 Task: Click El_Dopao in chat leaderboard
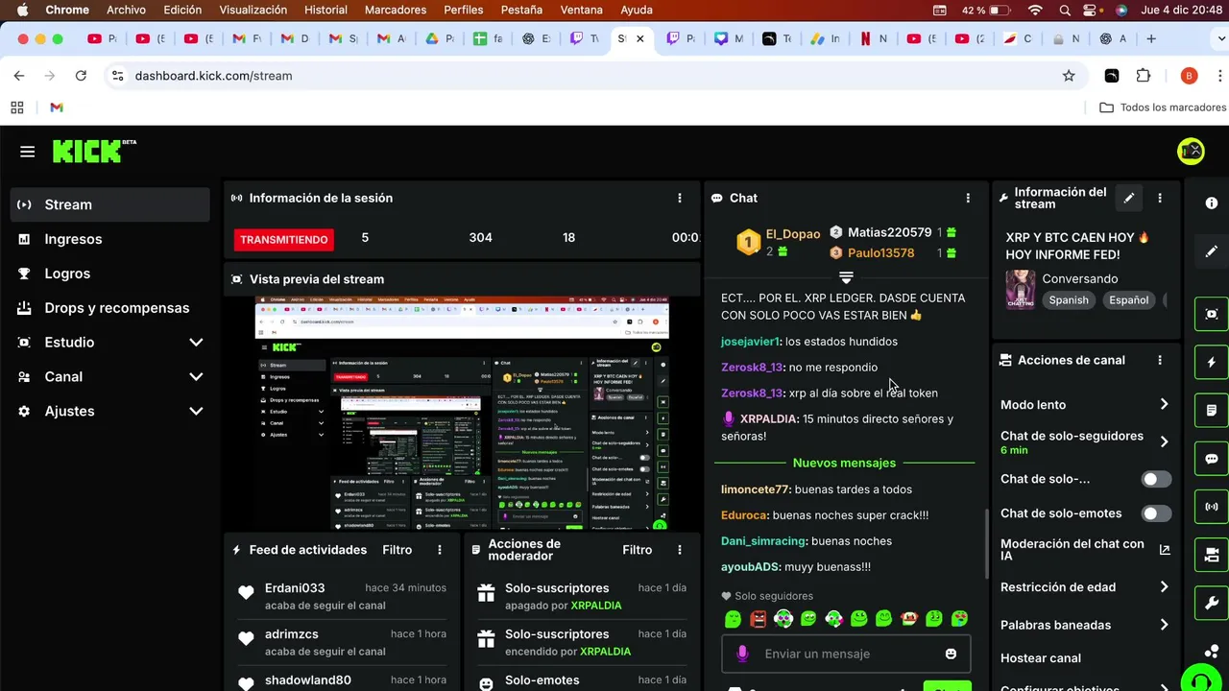(793, 234)
